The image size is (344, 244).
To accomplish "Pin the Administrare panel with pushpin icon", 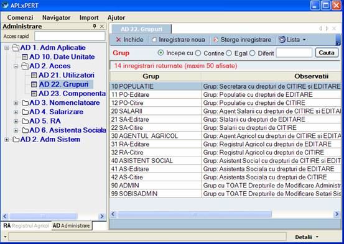I will (x=95, y=26).
